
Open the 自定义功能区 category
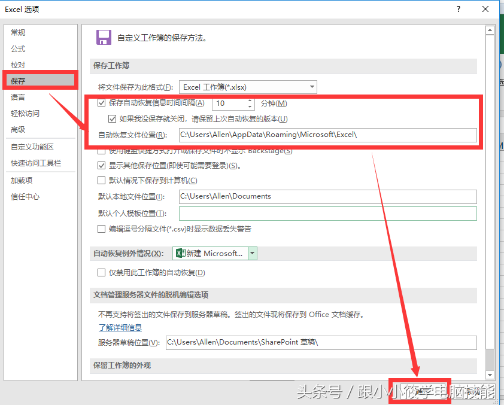pos(32,147)
